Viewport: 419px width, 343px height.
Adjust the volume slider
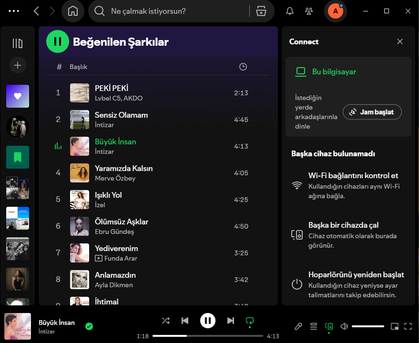click(368, 326)
